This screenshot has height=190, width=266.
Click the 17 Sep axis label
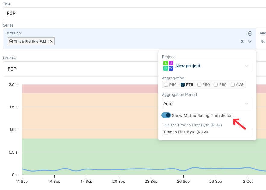point(87,182)
